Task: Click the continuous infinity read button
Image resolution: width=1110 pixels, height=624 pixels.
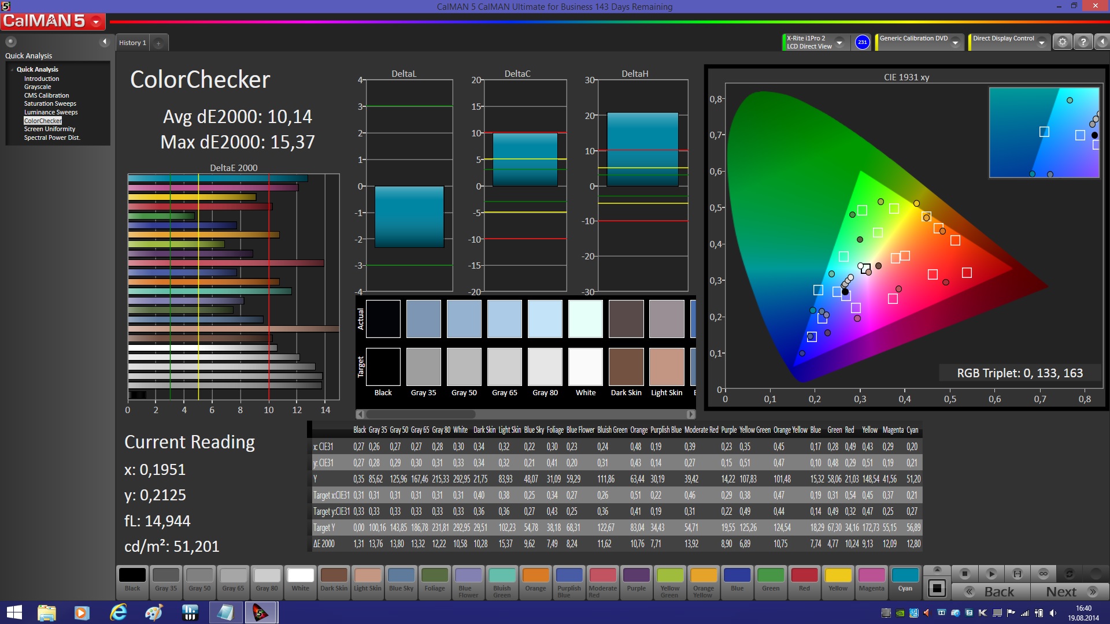Action: tap(1043, 574)
